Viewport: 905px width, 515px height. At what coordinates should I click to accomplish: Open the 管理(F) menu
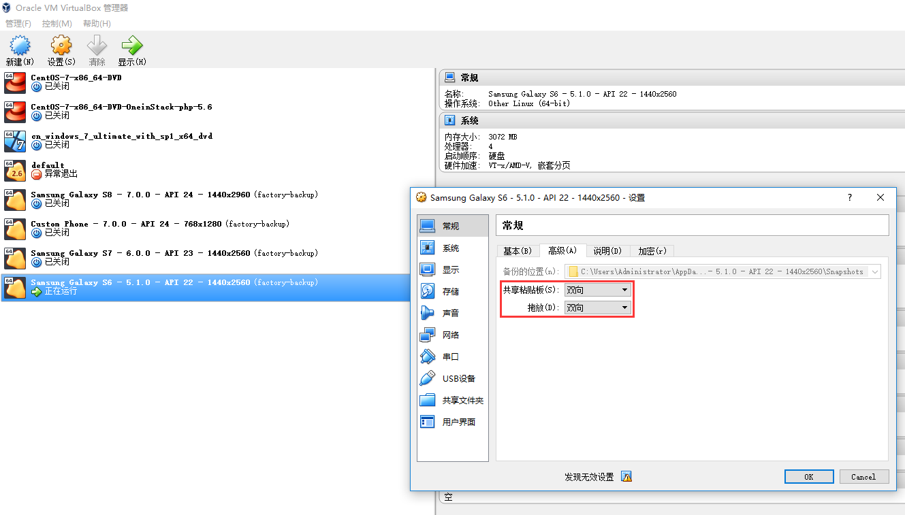pyautogui.click(x=18, y=24)
